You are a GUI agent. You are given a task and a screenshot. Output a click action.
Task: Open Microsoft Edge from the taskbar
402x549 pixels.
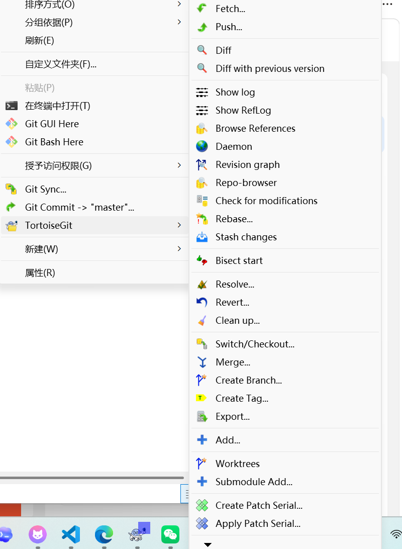tap(104, 534)
